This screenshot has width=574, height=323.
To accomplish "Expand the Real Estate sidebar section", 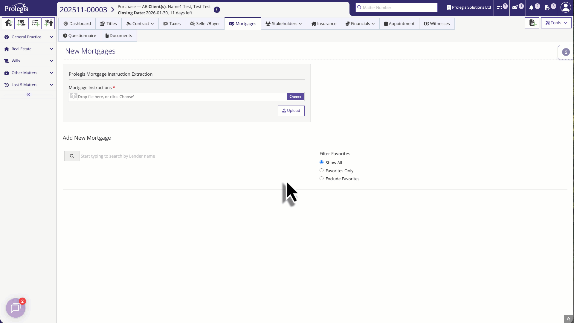I will [x=28, y=49].
